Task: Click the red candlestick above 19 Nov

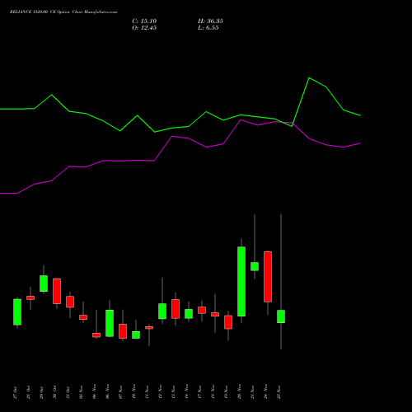Action: tap(228, 322)
